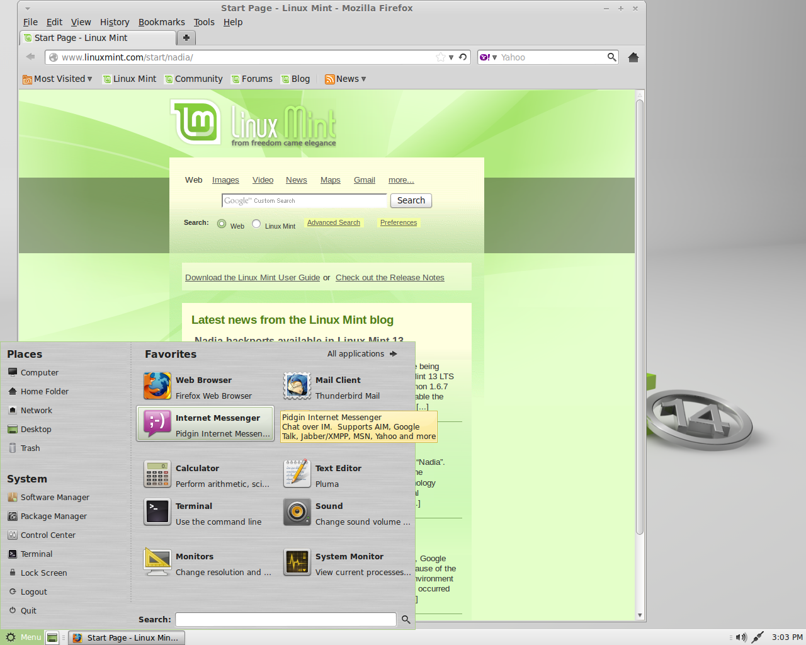Screen dimensions: 806x645
Task: Click Community bookmark in toolbar
Action: pyautogui.click(x=194, y=79)
